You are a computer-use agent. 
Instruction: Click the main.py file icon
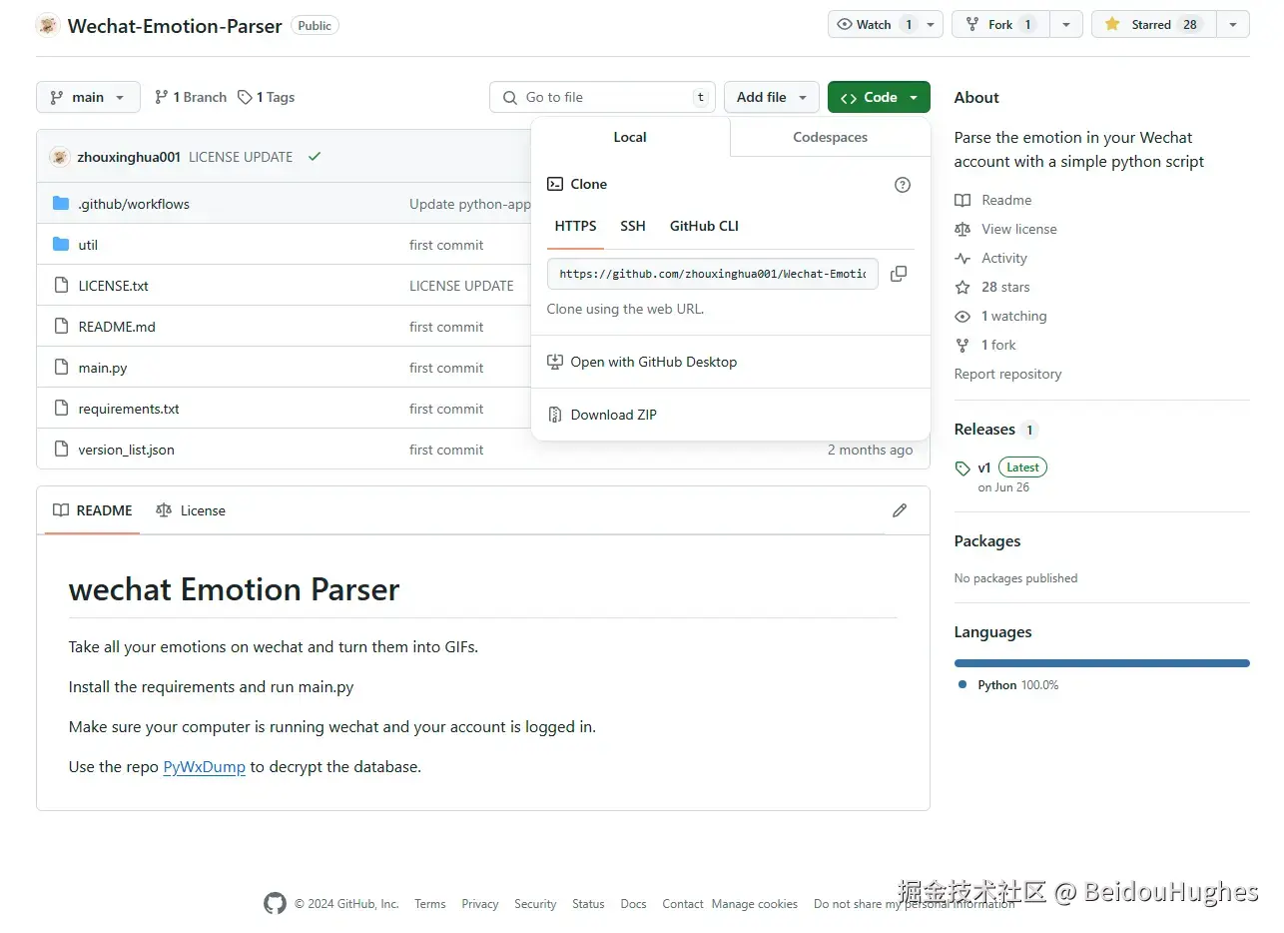pyautogui.click(x=61, y=368)
